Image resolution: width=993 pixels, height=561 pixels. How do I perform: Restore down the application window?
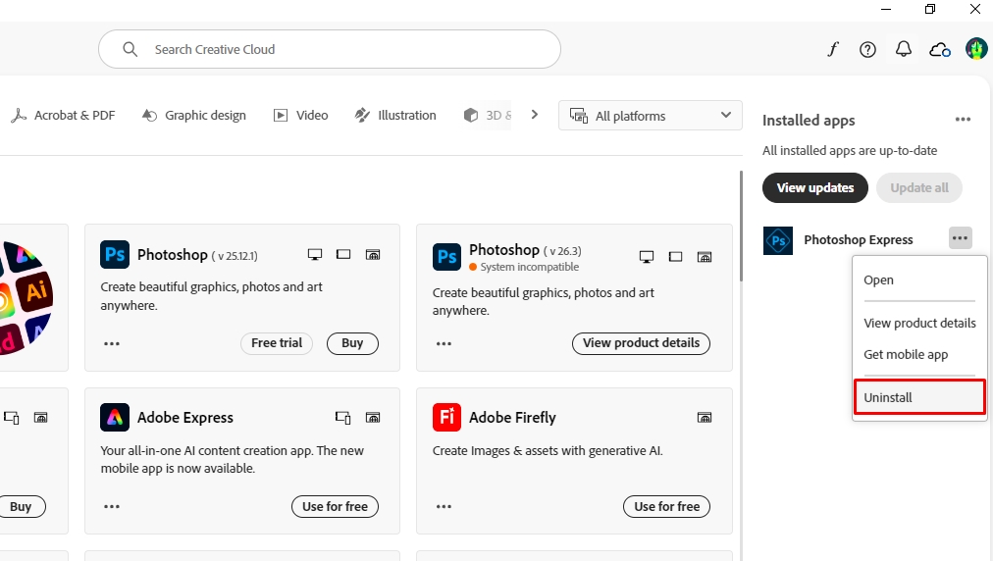point(929,9)
